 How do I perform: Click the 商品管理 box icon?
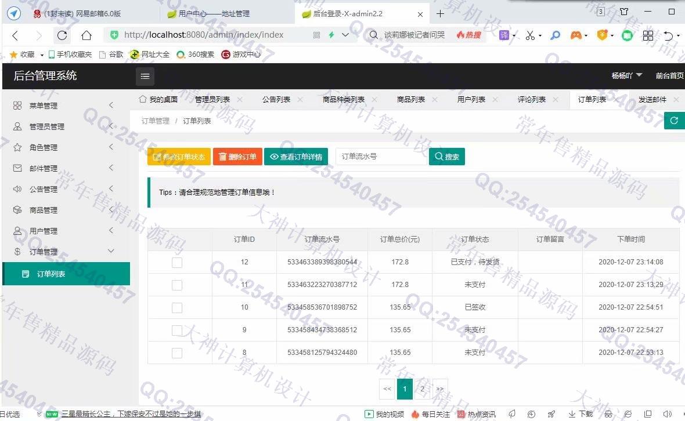17,210
